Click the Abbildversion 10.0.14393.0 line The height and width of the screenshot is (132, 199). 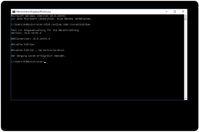pos(31,39)
